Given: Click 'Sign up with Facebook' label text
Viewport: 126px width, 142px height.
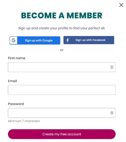Looking at the screenshot, I should [90, 40].
